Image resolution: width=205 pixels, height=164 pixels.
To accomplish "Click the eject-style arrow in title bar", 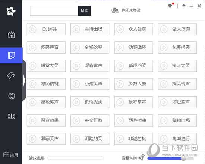I will (184, 6).
